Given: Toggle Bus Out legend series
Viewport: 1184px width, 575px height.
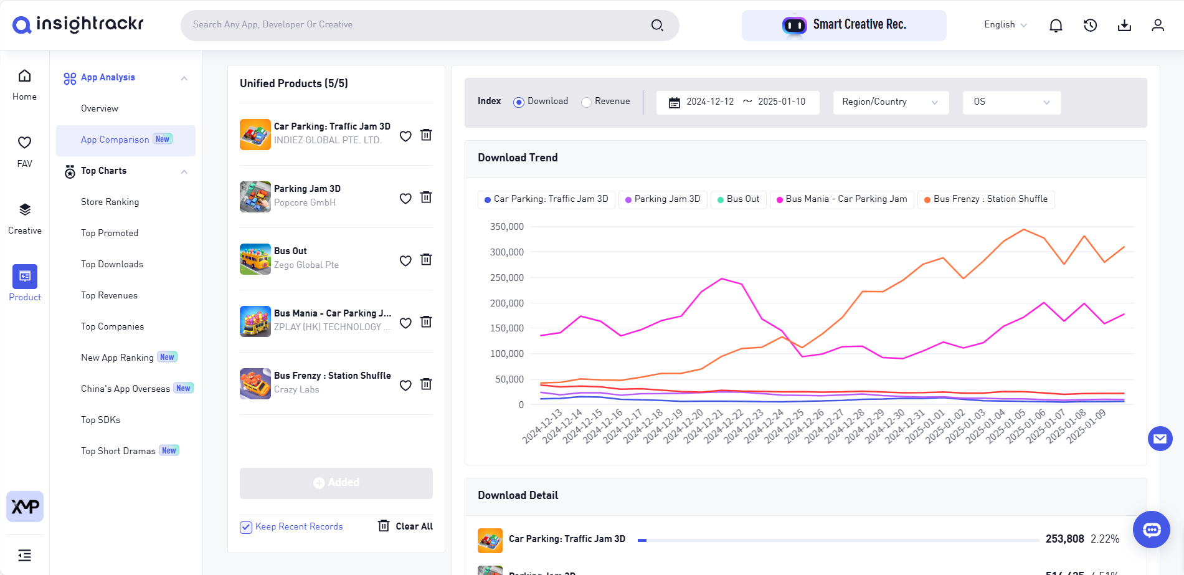Looking at the screenshot, I should click(x=738, y=199).
